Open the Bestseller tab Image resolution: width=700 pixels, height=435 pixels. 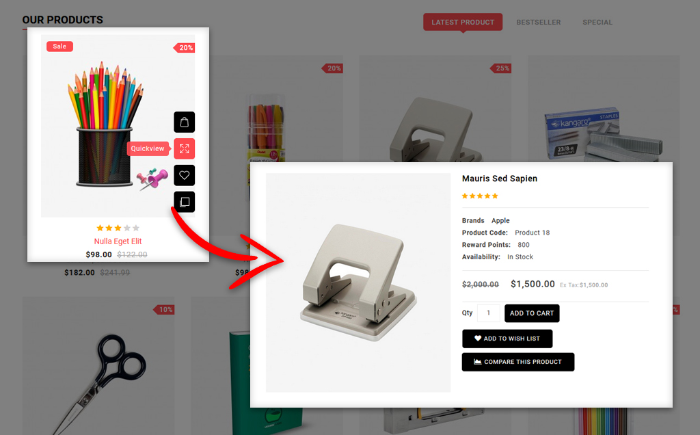539,23
